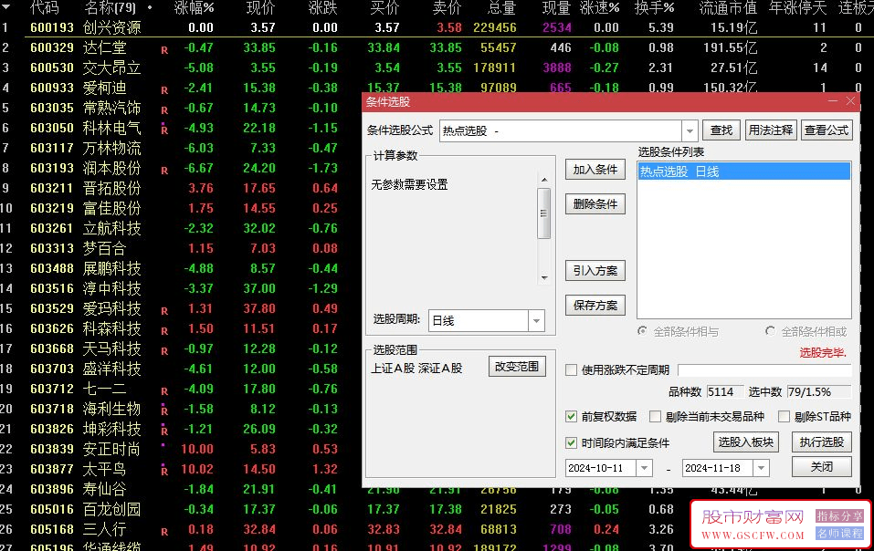The width and height of the screenshot is (874, 551).
Task: Click R marker icon beside 达仁堂
Action: (164, 50)
